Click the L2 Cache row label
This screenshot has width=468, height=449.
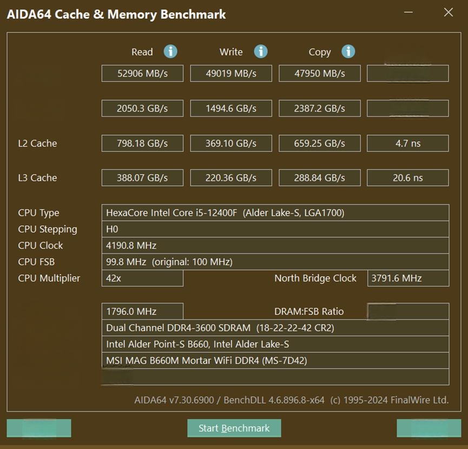coord(37,143)
